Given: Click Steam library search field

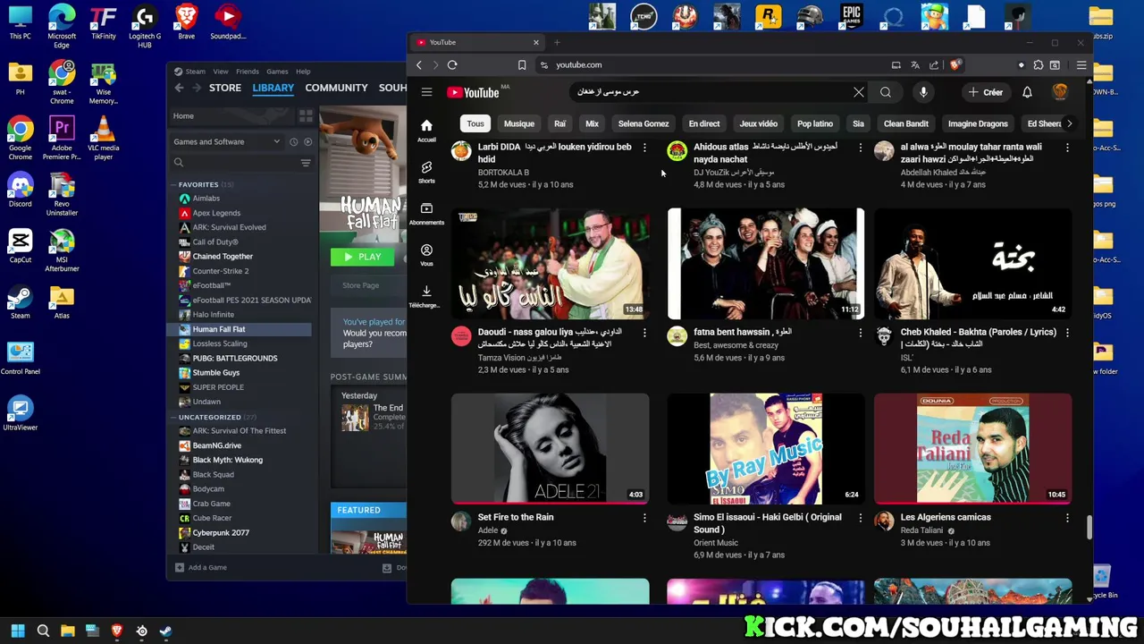Looking at the screenshot, I should [234, 163].
